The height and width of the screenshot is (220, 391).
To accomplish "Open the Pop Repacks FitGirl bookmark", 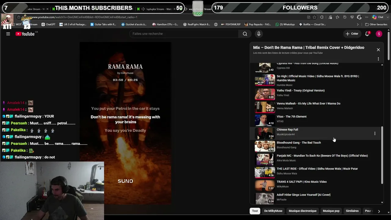I will click(x=258, y=24).
